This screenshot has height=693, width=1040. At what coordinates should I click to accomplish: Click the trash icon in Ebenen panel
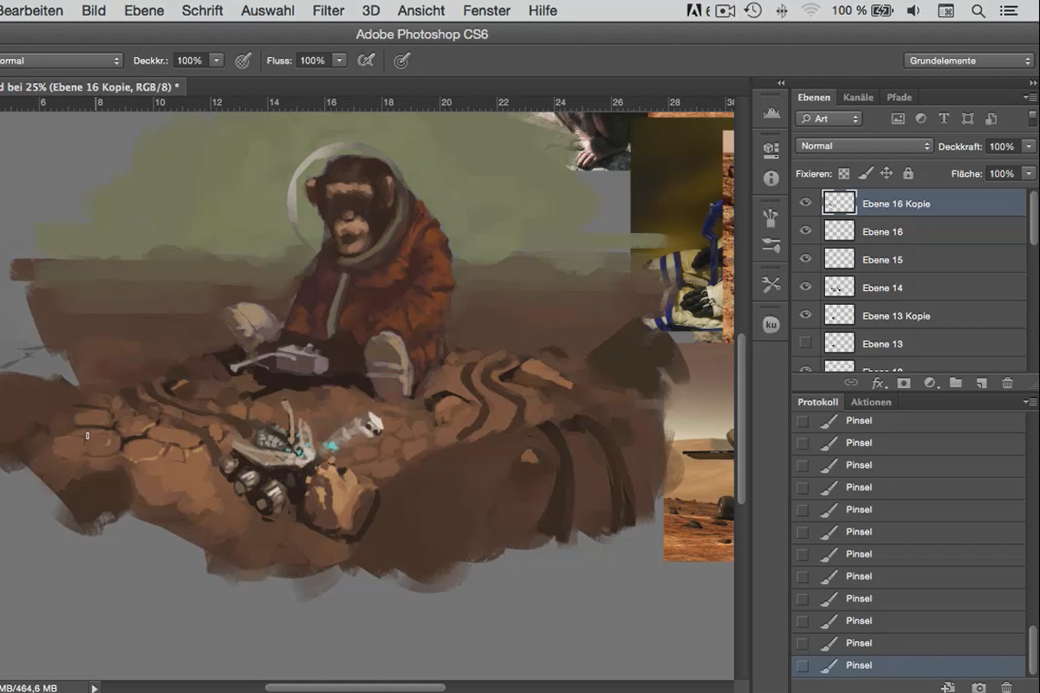click(1007, 382)
